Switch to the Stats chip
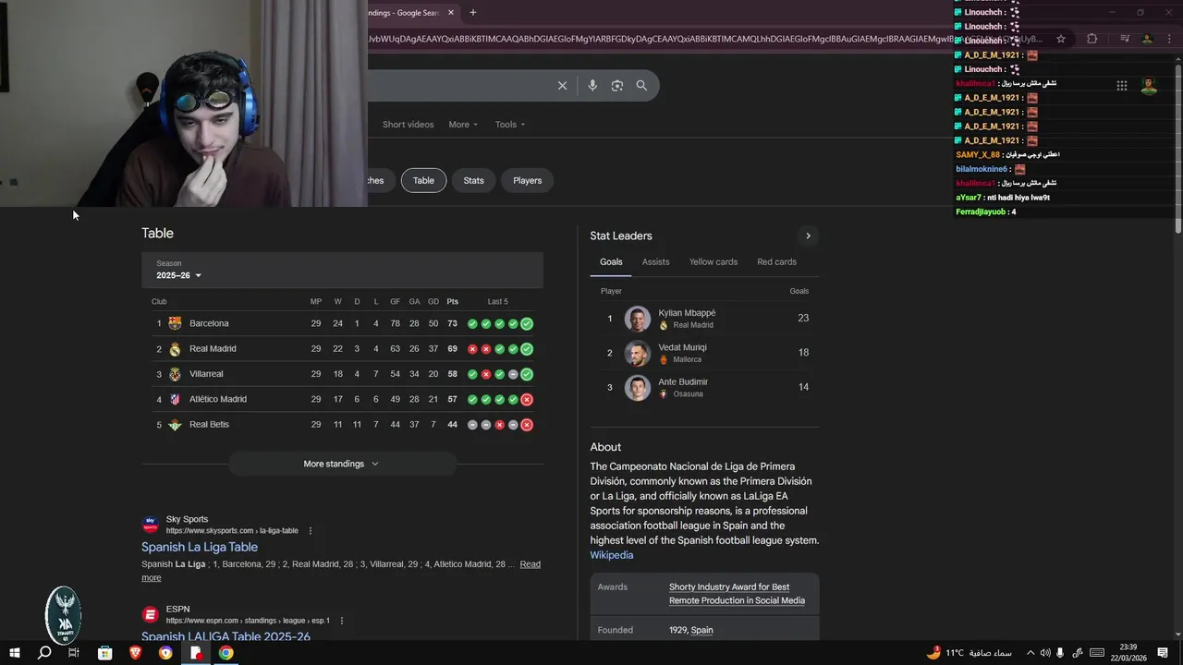Screen dimensions: 1183x665 click(474, 180)
